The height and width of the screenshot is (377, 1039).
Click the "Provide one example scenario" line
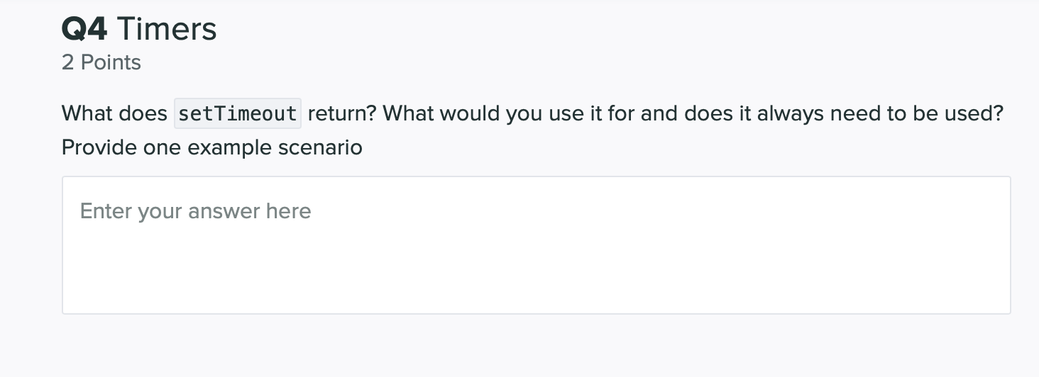point(211,147)
